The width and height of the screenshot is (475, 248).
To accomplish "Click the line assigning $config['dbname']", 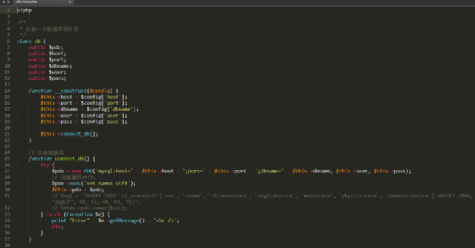I will pyautogui.click(x=89, y=109).
